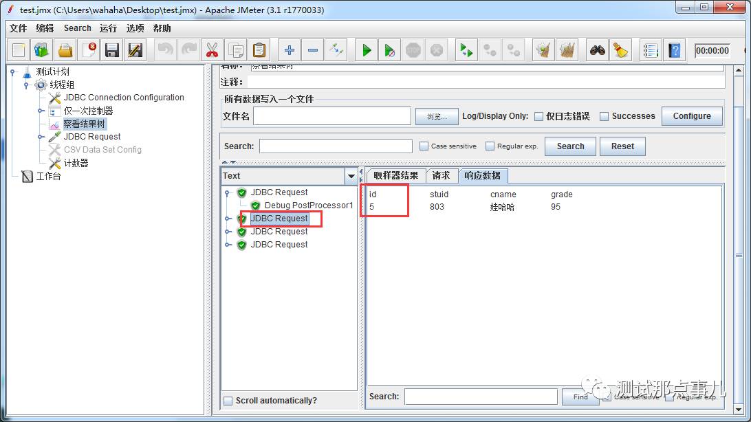Collapse all tree nodes with minus icon

(313, 50)
